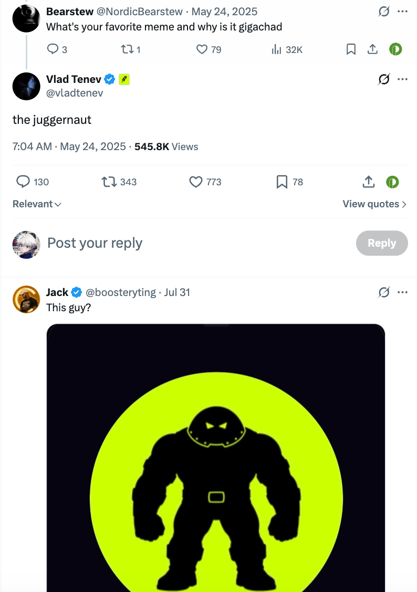417x592 pixels.
Task: Click the grayed Reply button
Action: 382,243
